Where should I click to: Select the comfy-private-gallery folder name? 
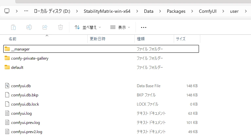click(x=29, y=58)
